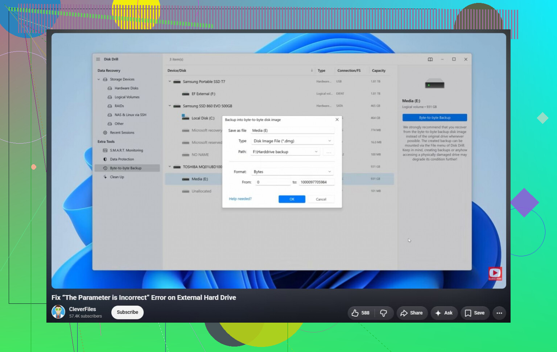Cancel the backup dialog

point(321,199)
